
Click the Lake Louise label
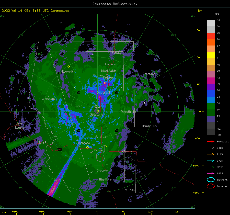[x=20, y=126]
